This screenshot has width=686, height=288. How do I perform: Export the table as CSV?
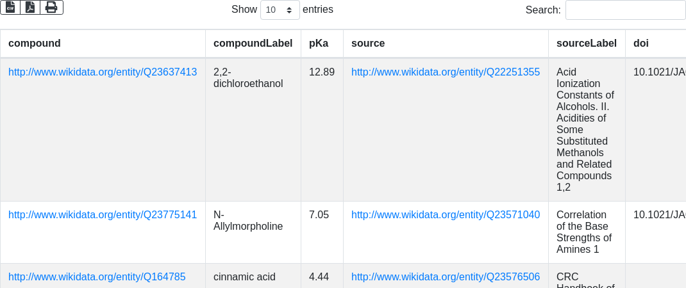pos(10,7)
